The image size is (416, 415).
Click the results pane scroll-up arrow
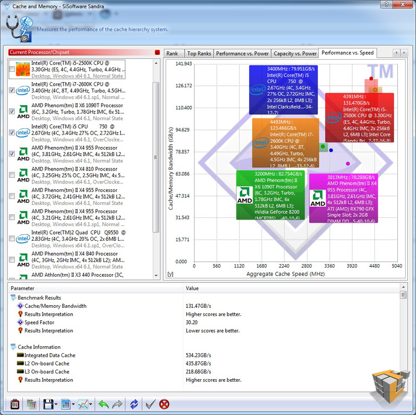pyautogui.click(x=404, y=287)
